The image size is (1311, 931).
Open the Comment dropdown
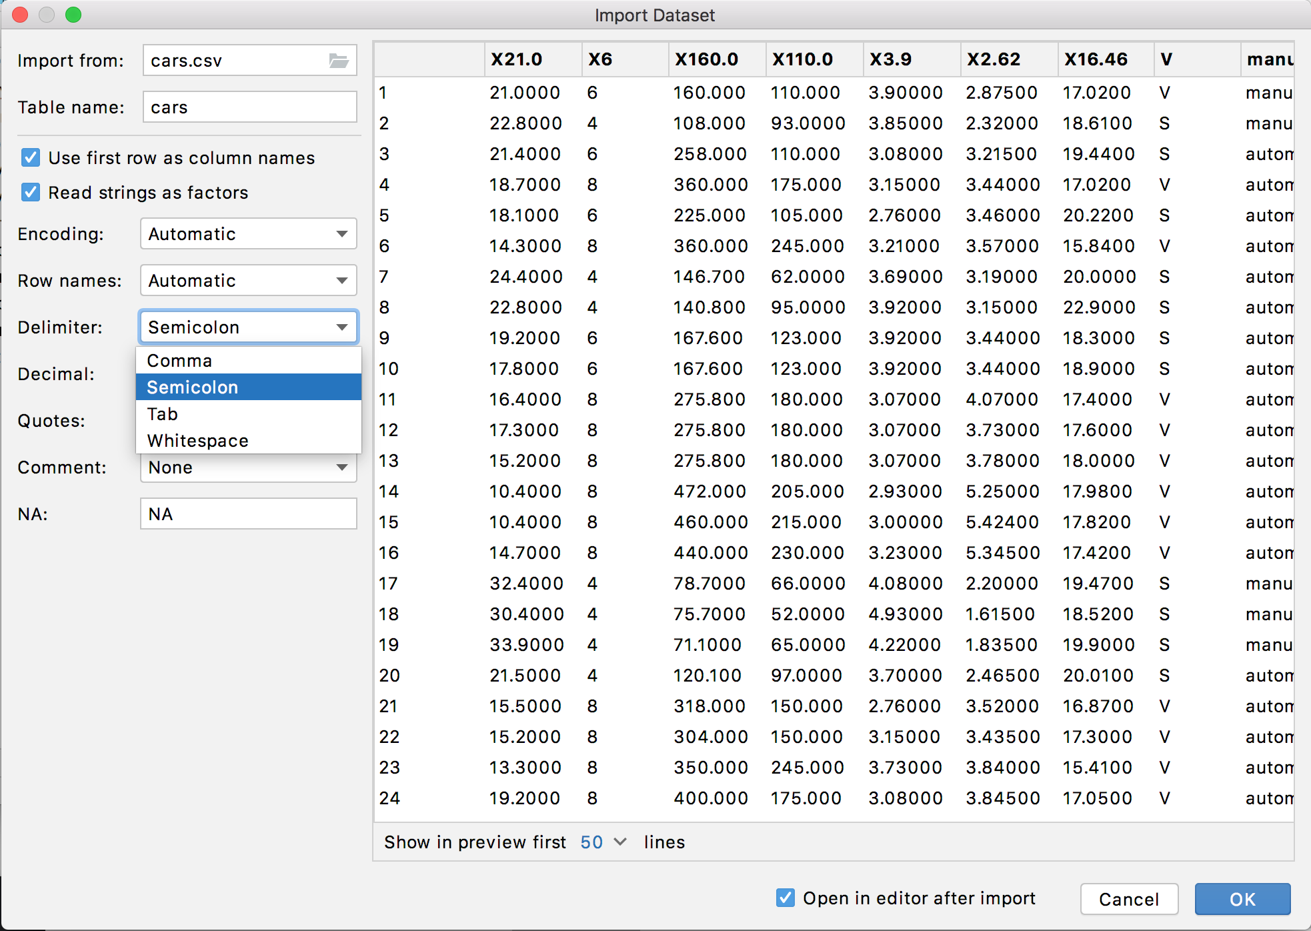pos(247,467)
